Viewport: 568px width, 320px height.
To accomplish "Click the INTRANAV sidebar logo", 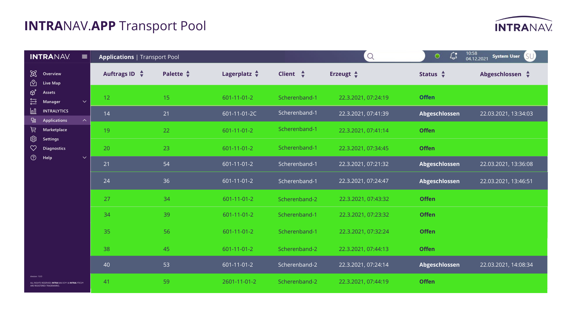I will pos(50,57).
